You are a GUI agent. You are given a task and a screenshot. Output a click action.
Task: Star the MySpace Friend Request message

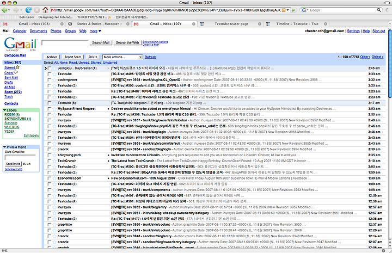point(54,109)
